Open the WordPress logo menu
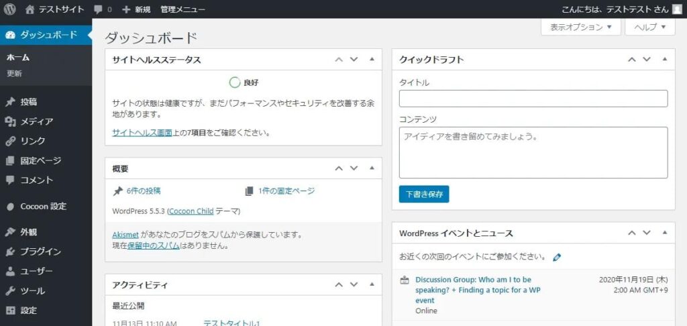Image resolution: width=687 pixels, height=326 pixels. [9, 9]
